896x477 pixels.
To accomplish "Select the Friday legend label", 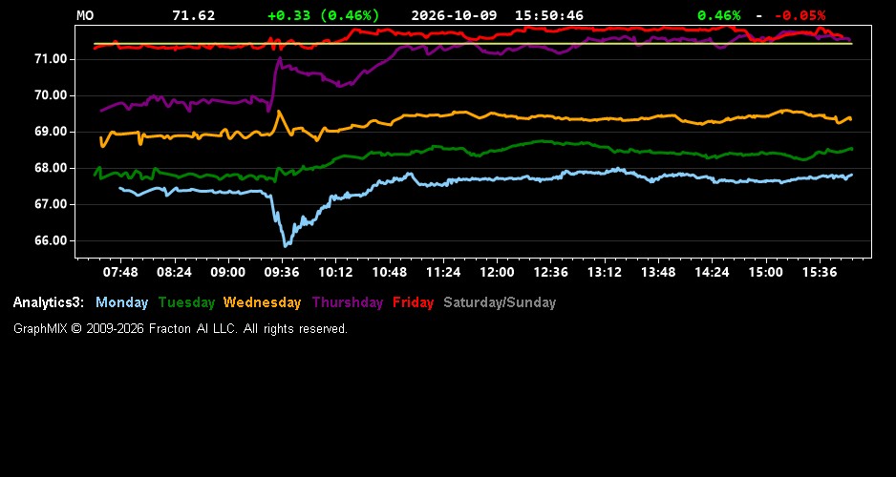I will (x=414, y=302).
